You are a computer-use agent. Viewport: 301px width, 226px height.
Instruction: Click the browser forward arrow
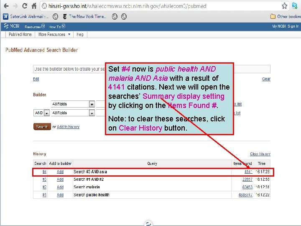(x=15, y=6)
